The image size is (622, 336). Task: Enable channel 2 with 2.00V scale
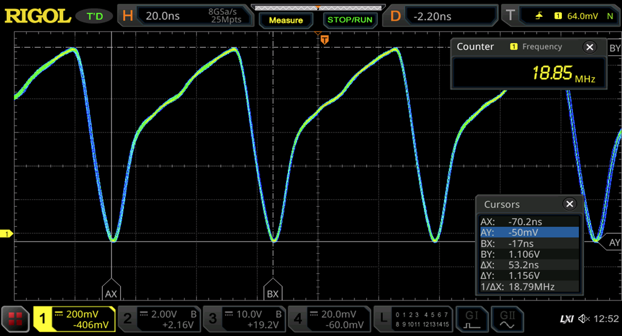click(x=159, y=319)
